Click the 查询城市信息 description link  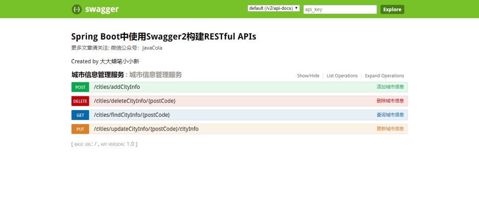[390, 115]
